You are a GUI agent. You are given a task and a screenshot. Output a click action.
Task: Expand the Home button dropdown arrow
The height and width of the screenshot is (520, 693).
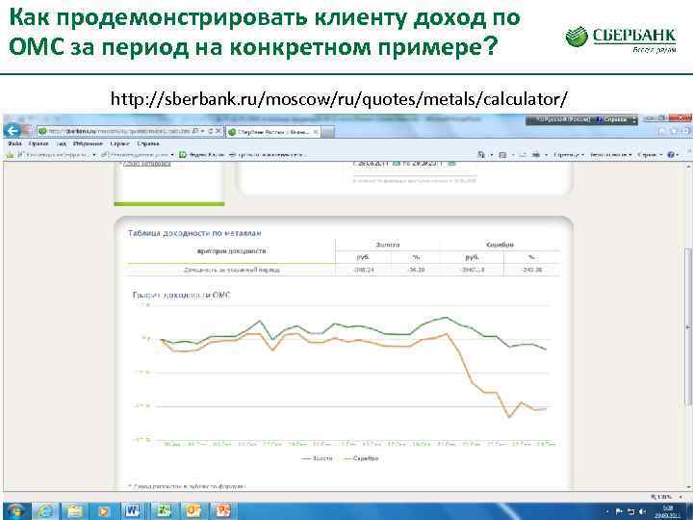[492, 155]
